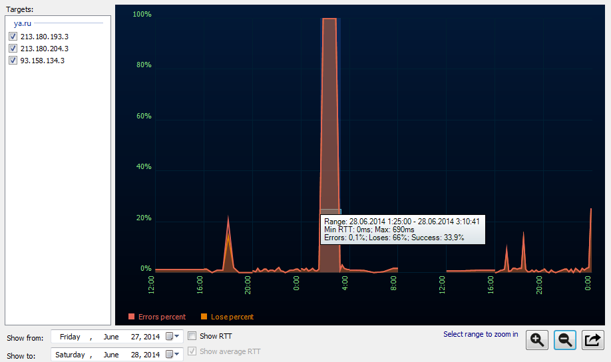611x362 pixels.
Task: Disable the 93.158.134.3 target checkbox
Action: pyautogui.click(x=13, y=61)
